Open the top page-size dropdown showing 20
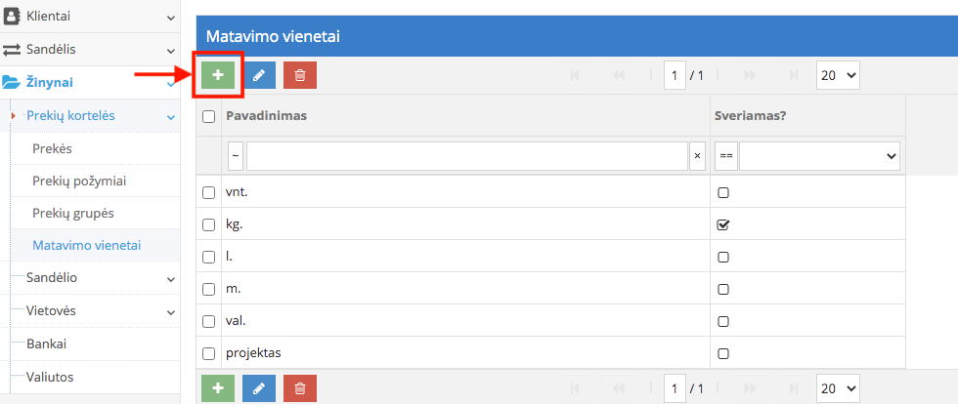The image size is (958, 404). point(837,75)
